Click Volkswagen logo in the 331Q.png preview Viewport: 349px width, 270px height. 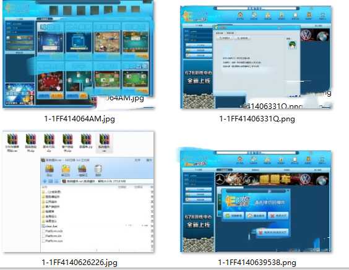click(x=306, y=35)
